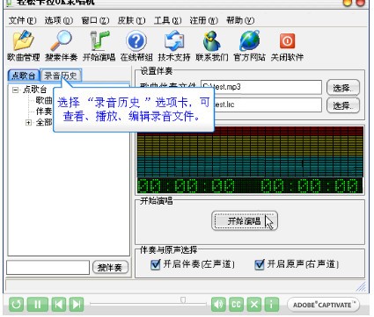Click the accompaniment search text field
Image resolution: width=374 pixels, height=317 pixels.
[x=48, y=267]
